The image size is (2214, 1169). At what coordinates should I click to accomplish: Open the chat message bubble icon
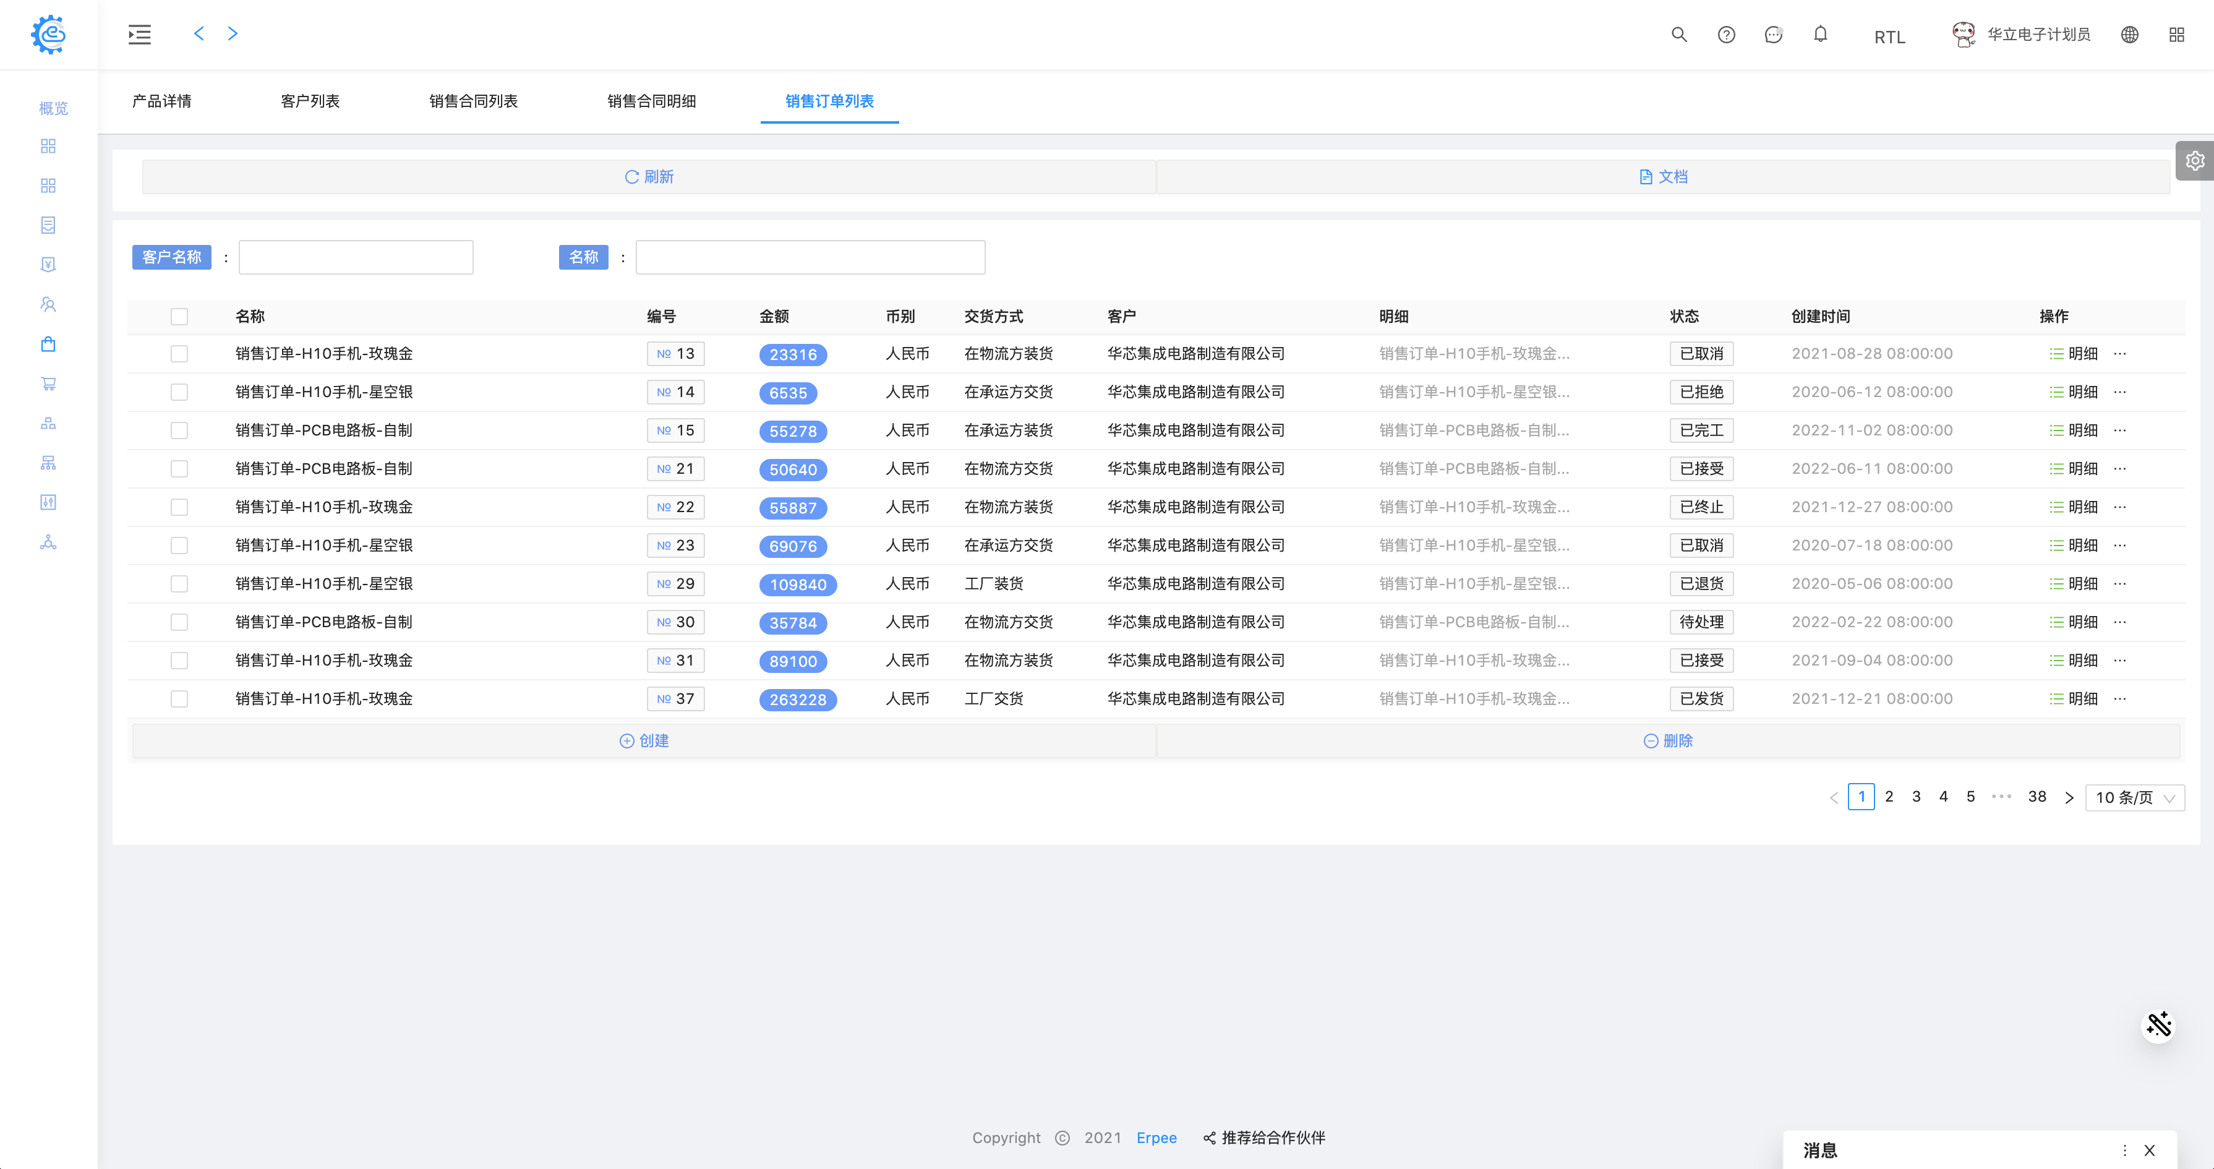[x=1773, y=35]
